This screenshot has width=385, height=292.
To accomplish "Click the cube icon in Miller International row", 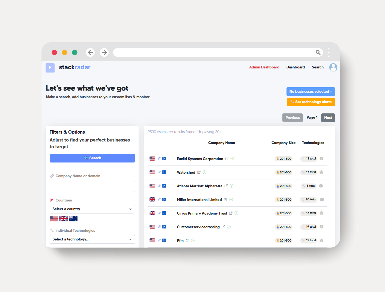I will pyautogui.click(x=322, y=200).
